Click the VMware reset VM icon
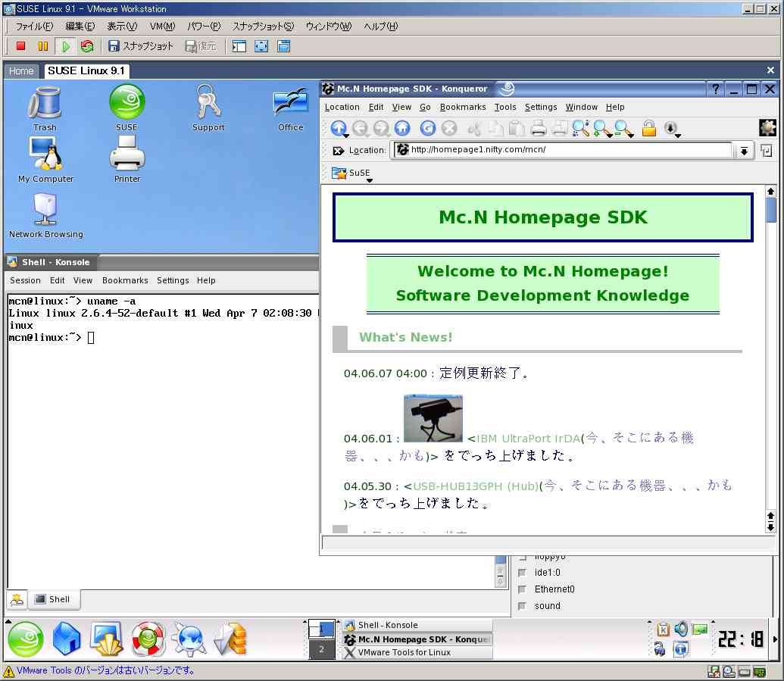 point(87,46)
